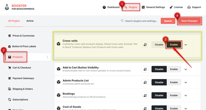The width and height of the screenshot is (206, 110).
Task: Open the Support page
Action: [194, 7]
